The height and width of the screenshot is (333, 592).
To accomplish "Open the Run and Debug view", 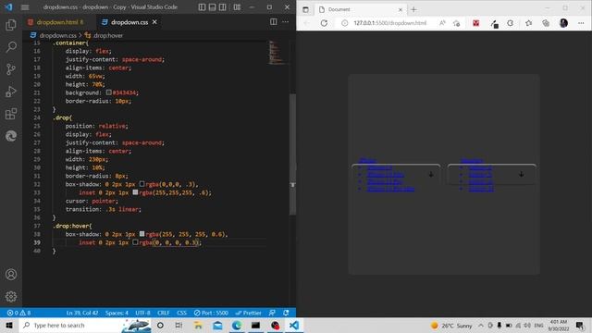I will [11, 92].
